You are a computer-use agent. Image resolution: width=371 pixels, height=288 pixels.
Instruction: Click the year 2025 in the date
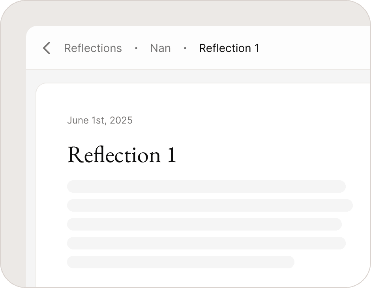pyautogui.click(x=121, y=120)
